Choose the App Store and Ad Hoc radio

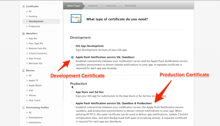(72, 92)
